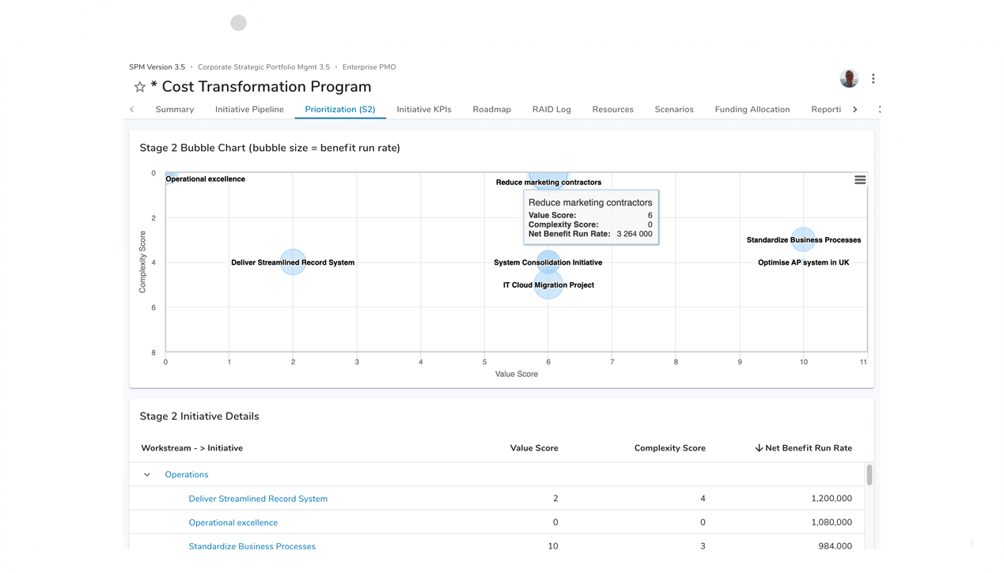Open the Roadmap tab
Viewport: 1004px width, 573px height.
[491, 109]
